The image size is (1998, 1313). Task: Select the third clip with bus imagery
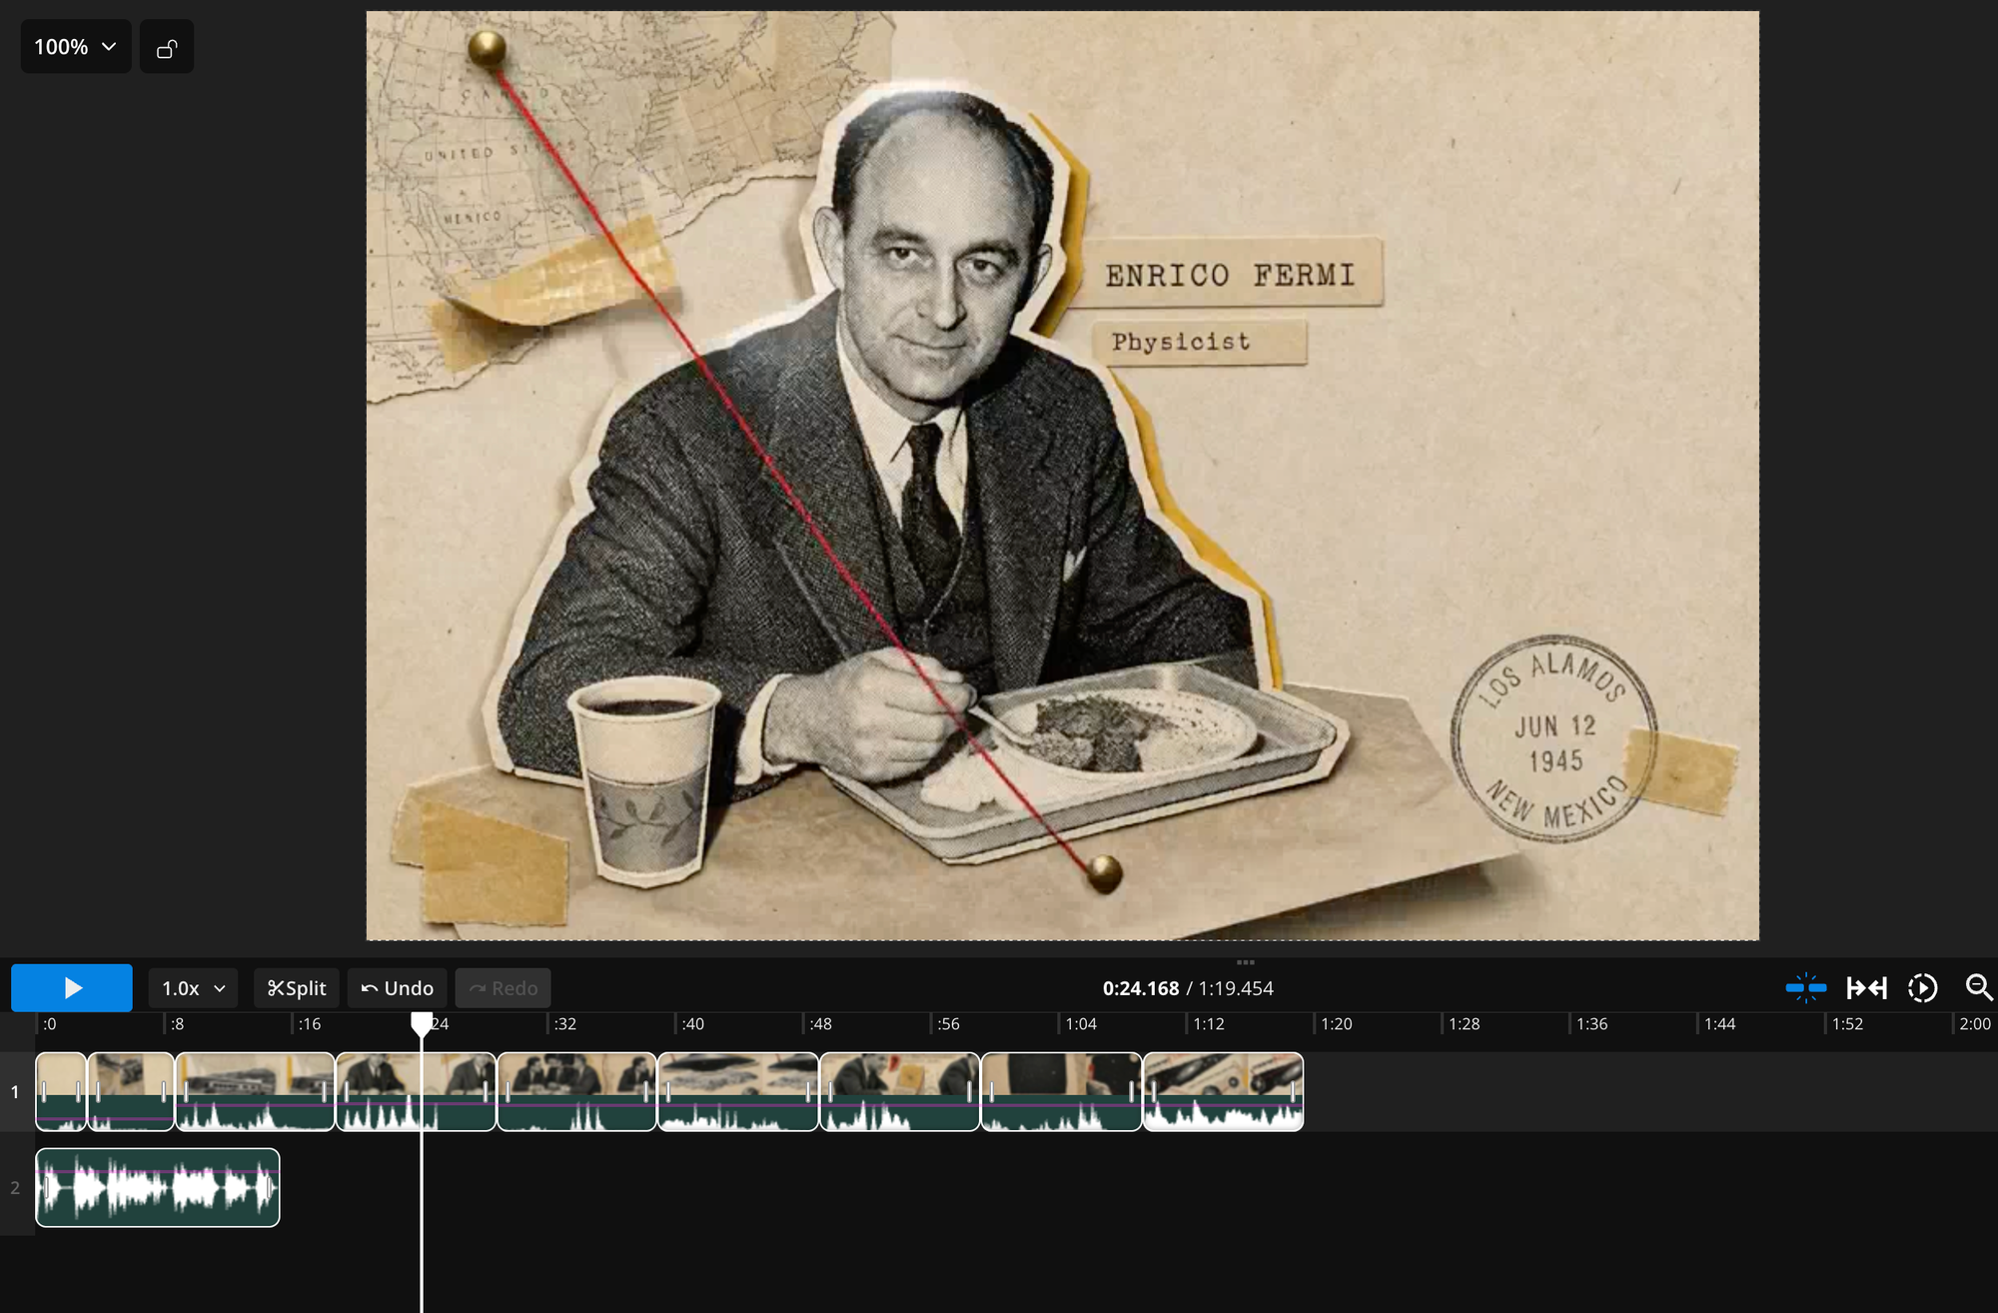(x=255, y=1092)
